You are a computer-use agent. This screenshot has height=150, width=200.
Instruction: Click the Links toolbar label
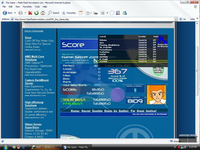(x=193, y=19)
